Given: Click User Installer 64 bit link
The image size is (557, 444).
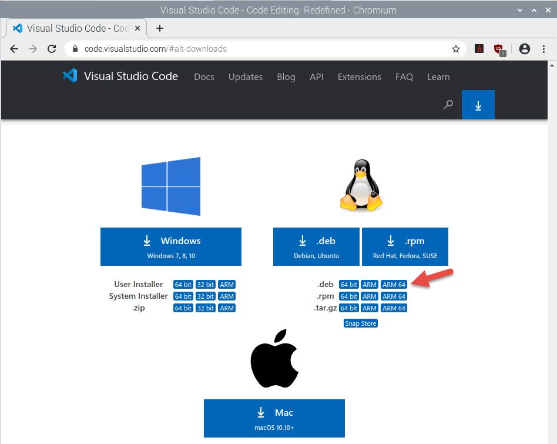Looking at the screenshot, I should click(183, 285).
